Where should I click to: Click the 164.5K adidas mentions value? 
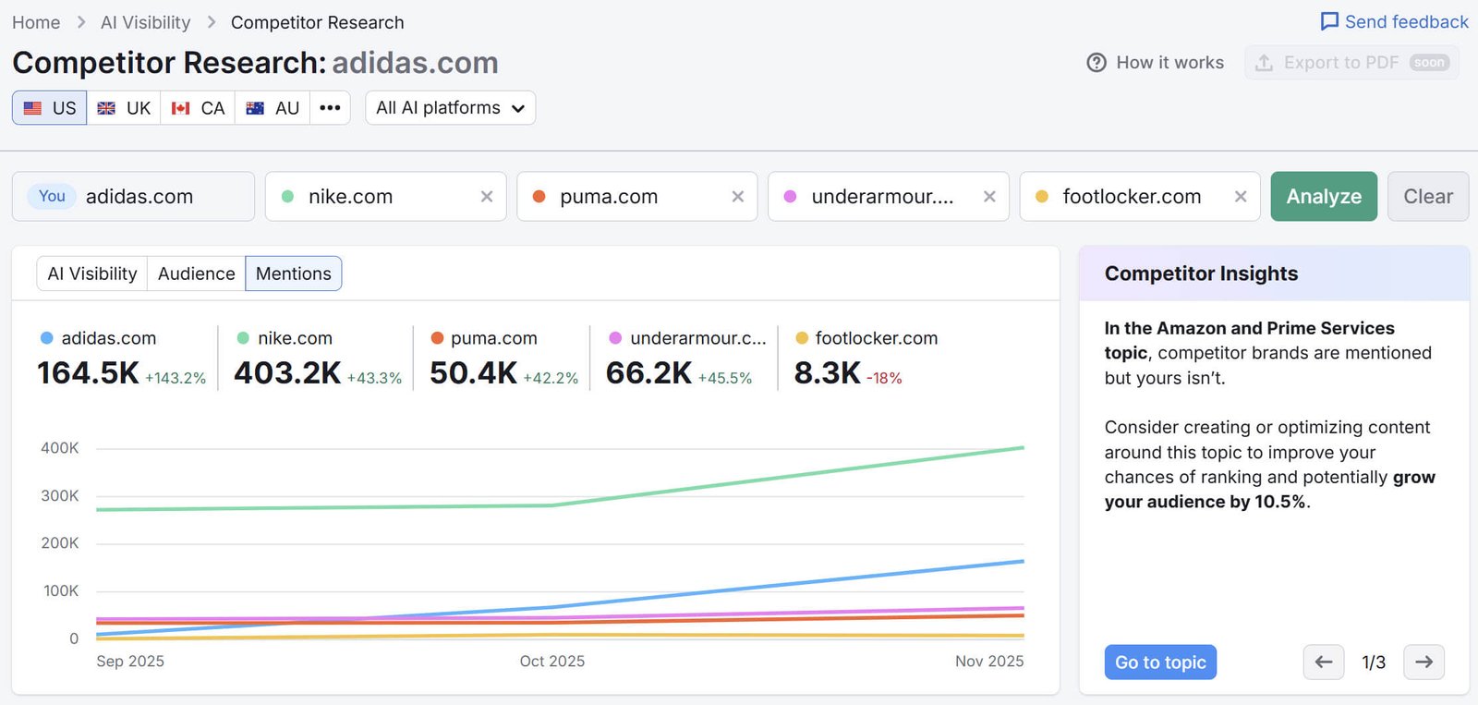coord(88,372)
